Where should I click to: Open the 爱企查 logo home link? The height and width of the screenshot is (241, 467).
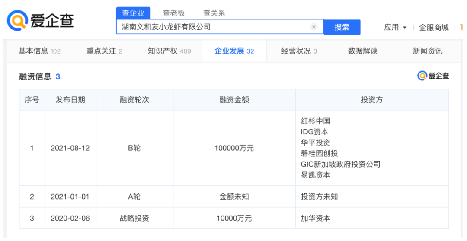tap(41, 21)
